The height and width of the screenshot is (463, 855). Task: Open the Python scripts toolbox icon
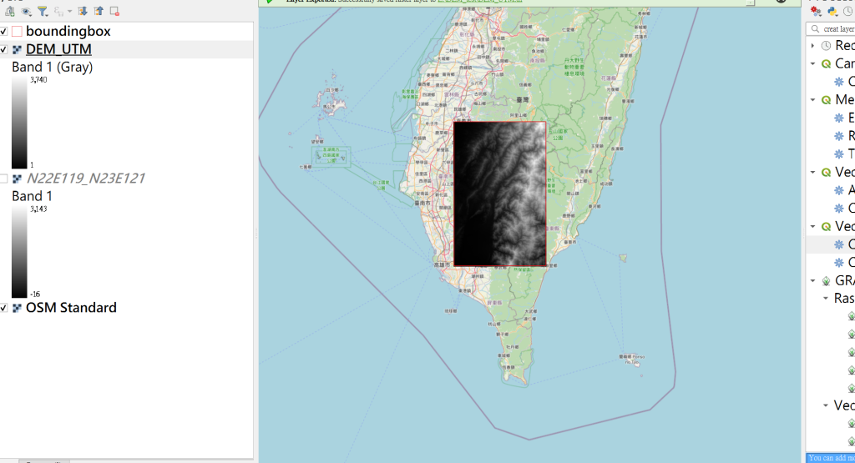(832, 11)
